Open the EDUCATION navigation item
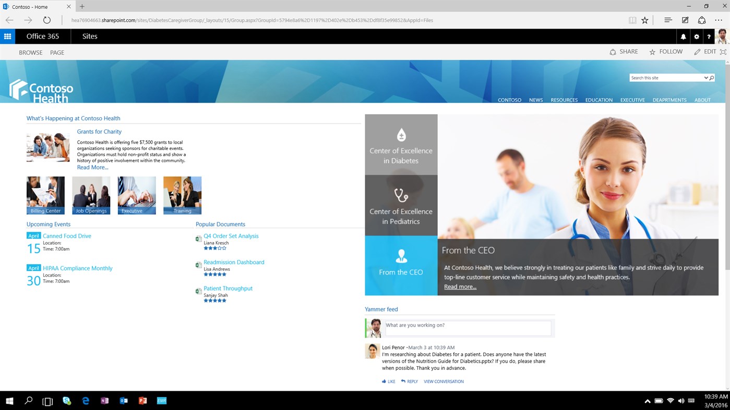Screen dimensions: 730x410 click(x=599, y=100)
